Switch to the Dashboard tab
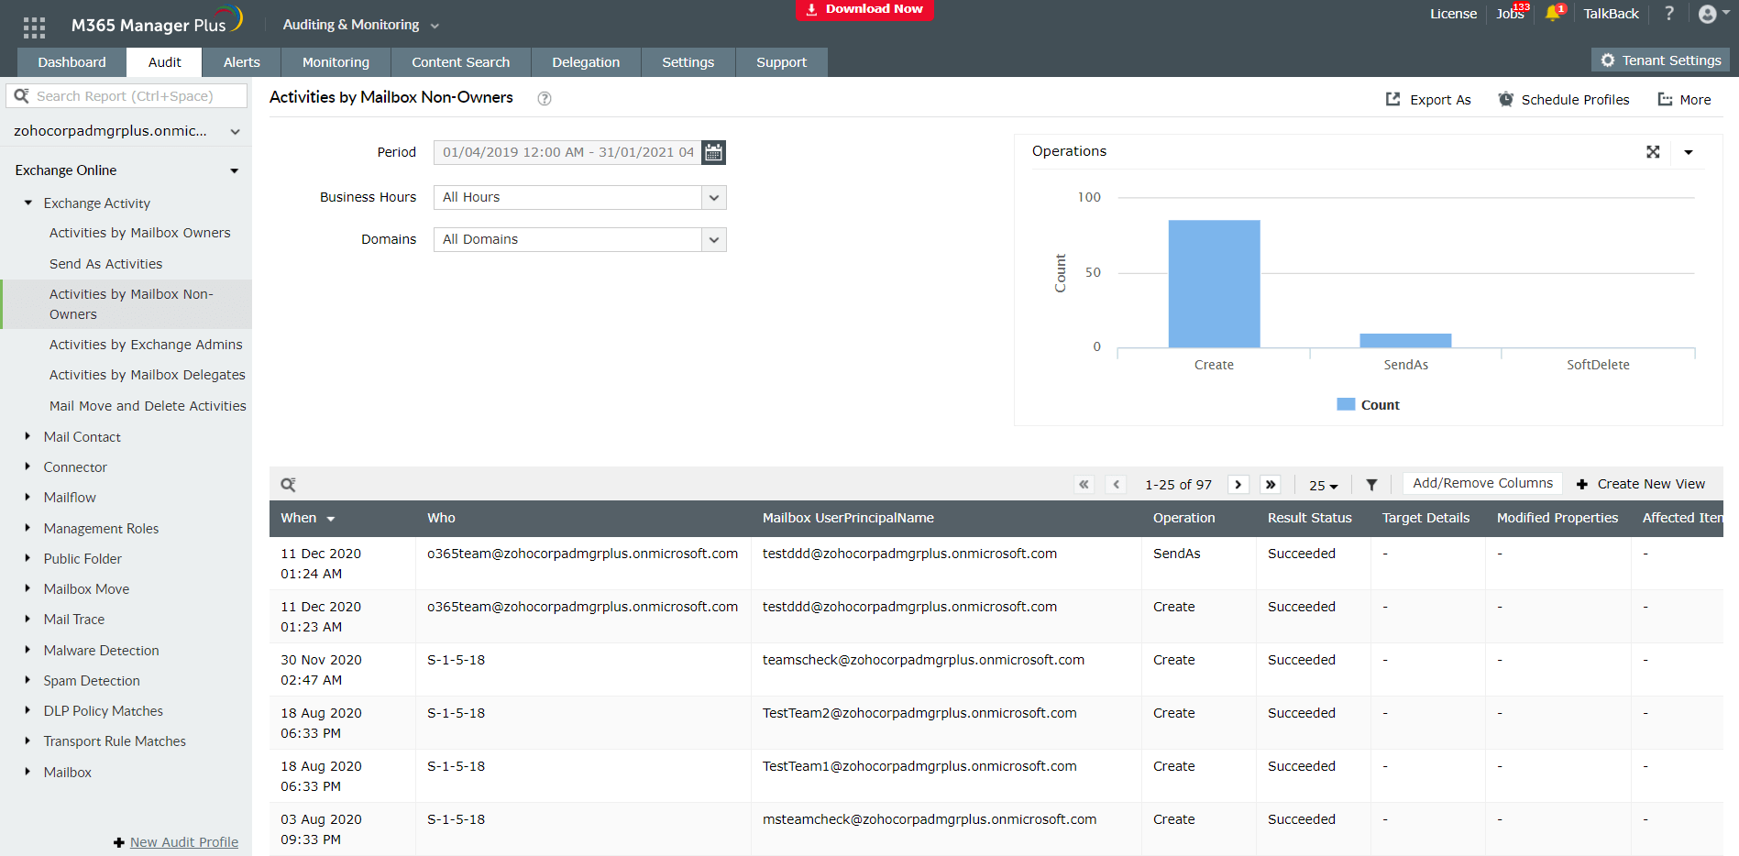This screenshot has width=1739, height=856. 72,62
